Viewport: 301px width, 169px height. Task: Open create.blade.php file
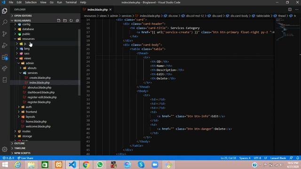coord(40,78)
